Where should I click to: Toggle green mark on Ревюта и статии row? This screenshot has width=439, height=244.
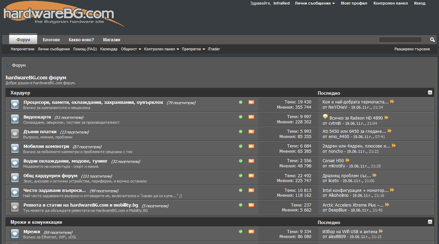point(241,205)
